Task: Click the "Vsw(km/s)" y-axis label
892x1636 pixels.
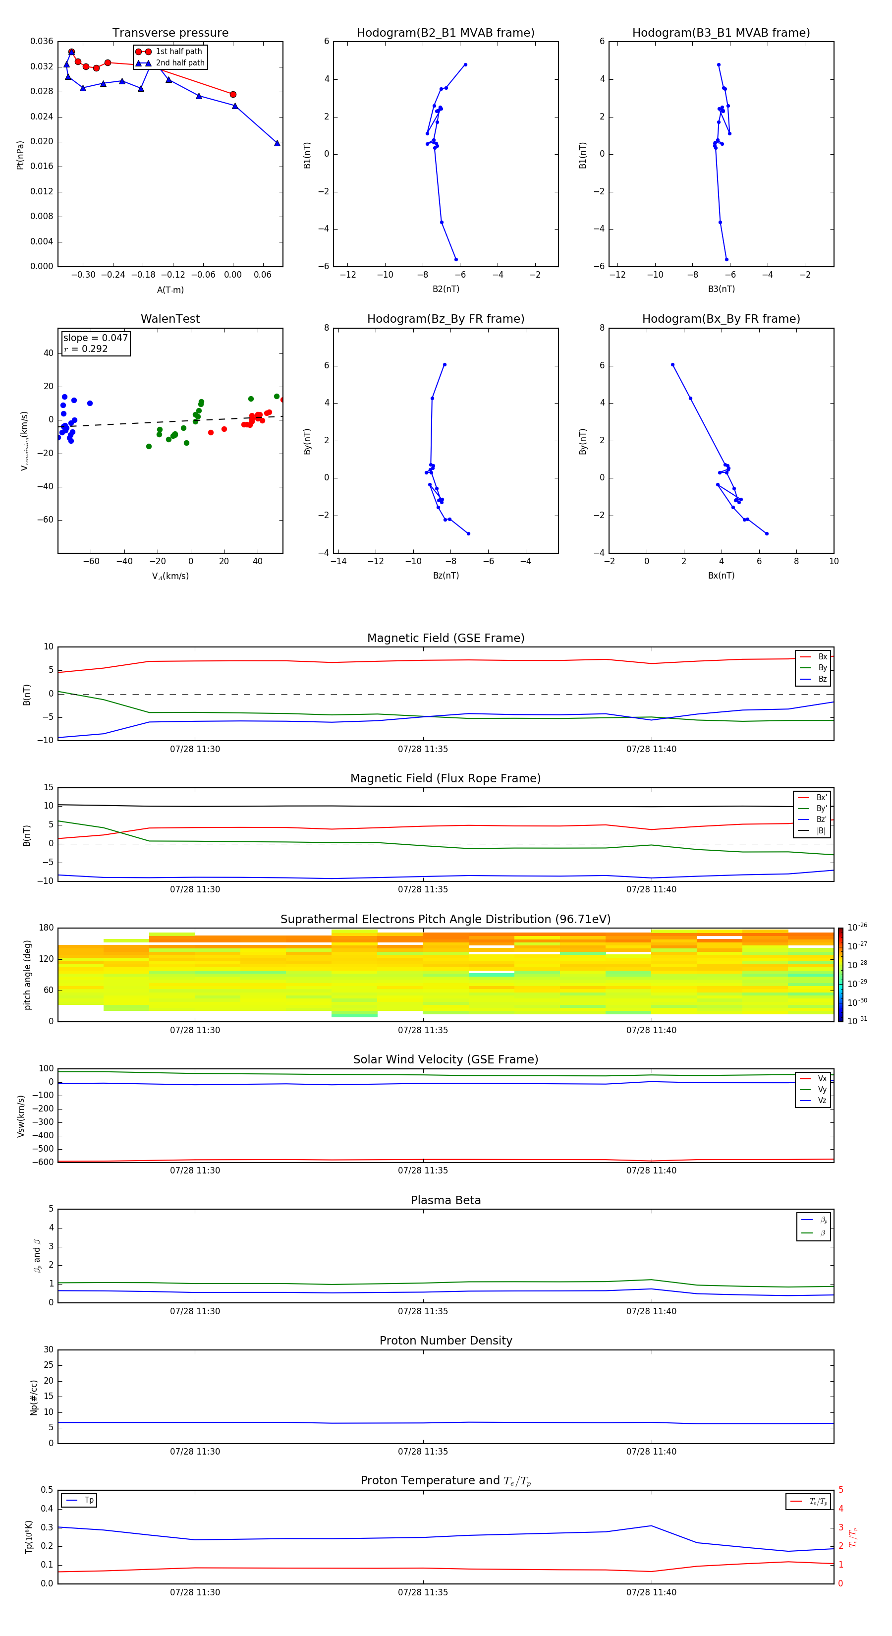Action: pos(20,1116)
